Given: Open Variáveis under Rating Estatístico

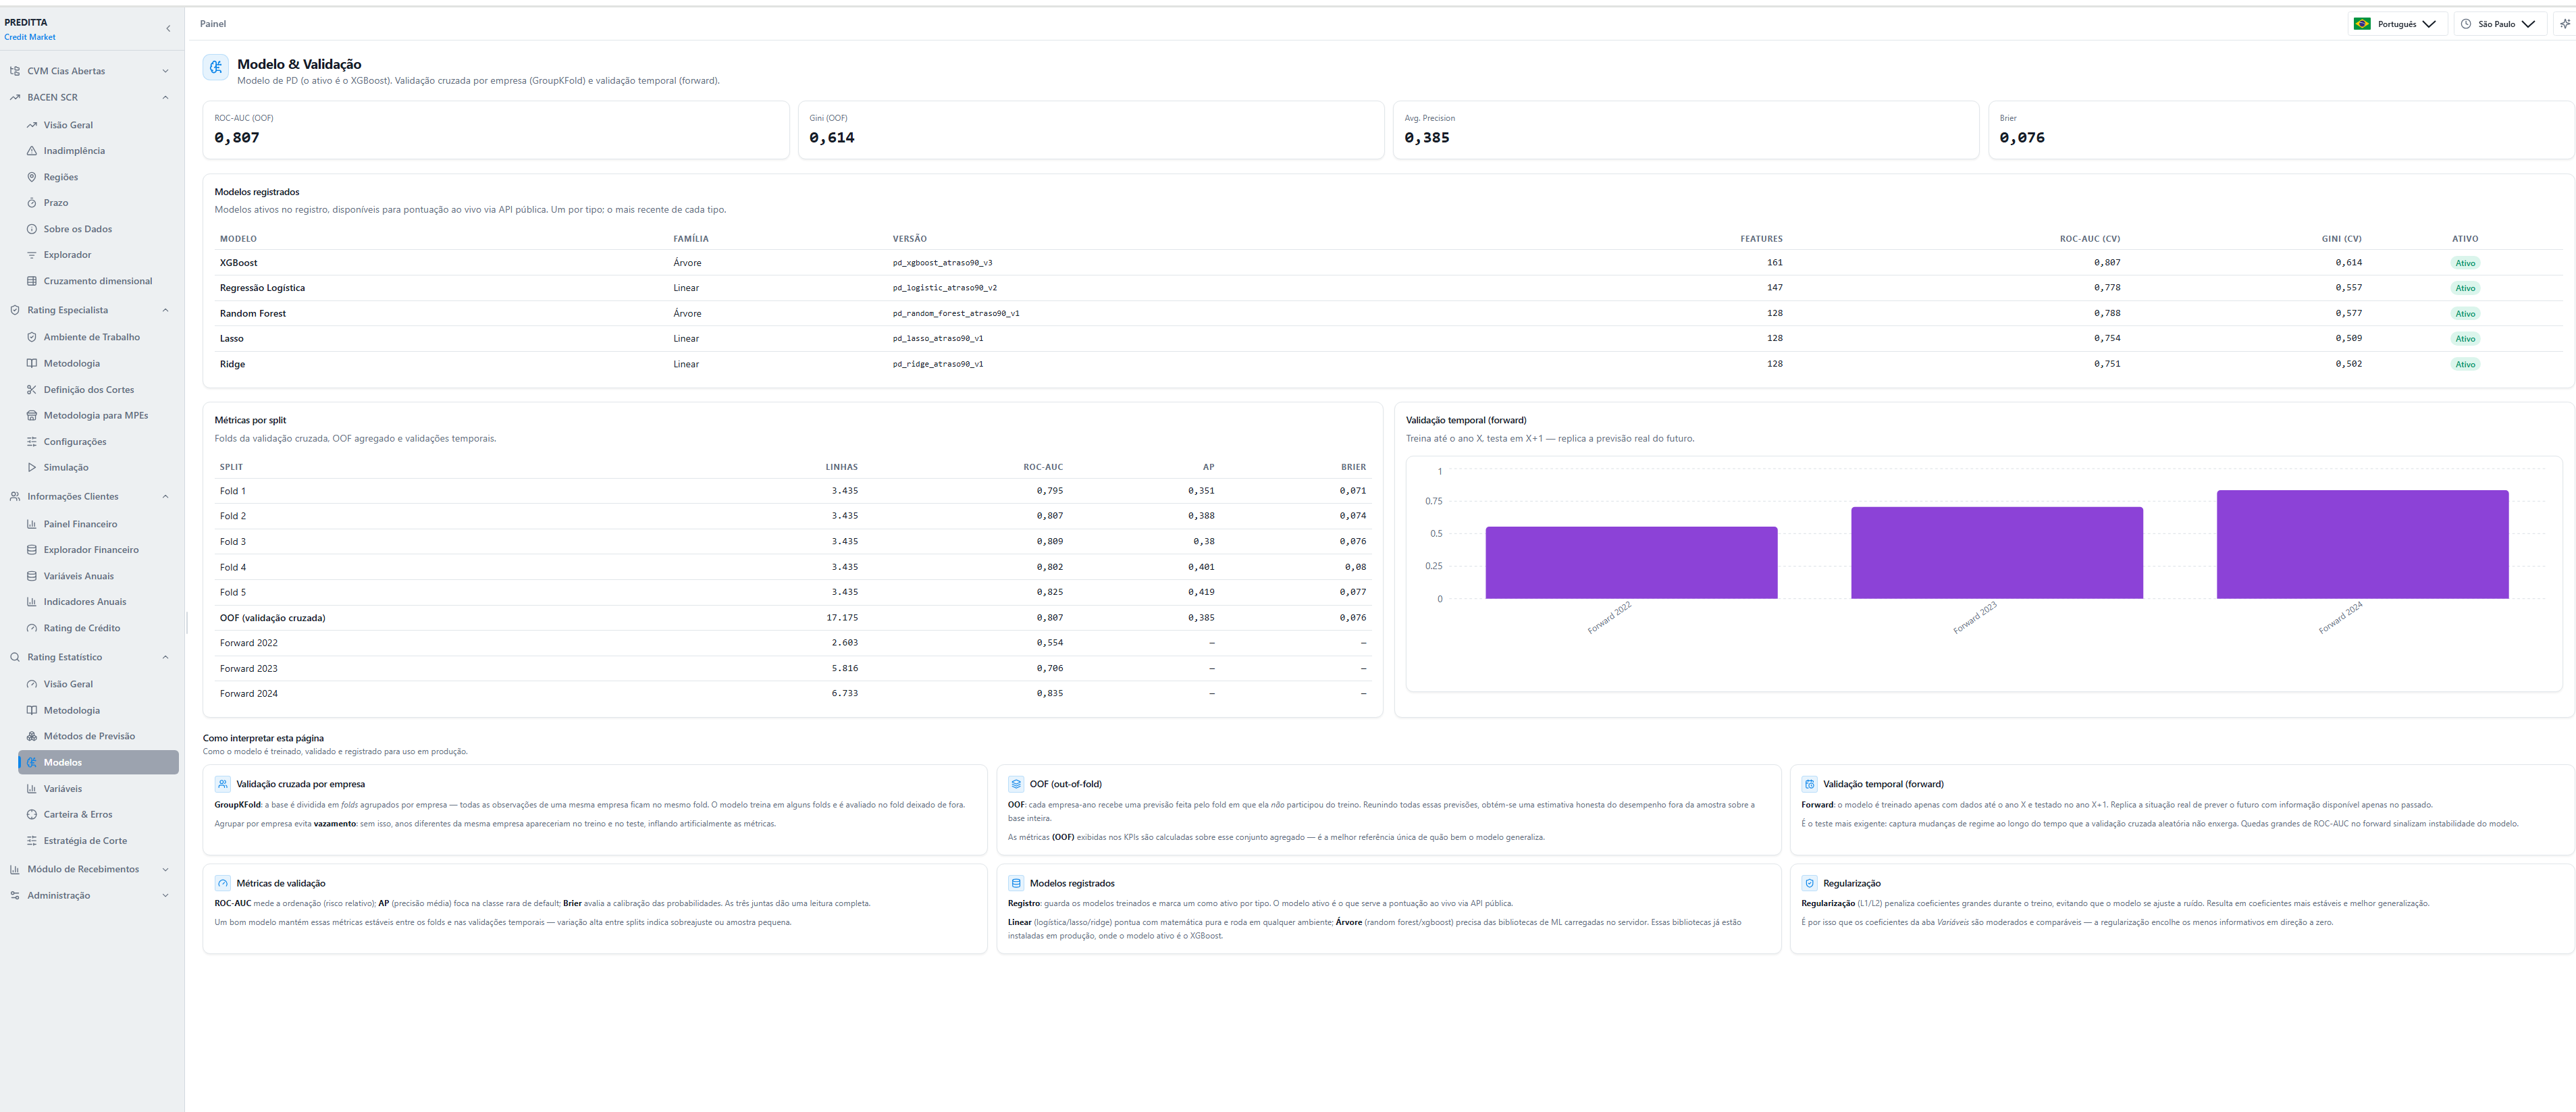Looking at the screenshot, I should coord(98,789).
